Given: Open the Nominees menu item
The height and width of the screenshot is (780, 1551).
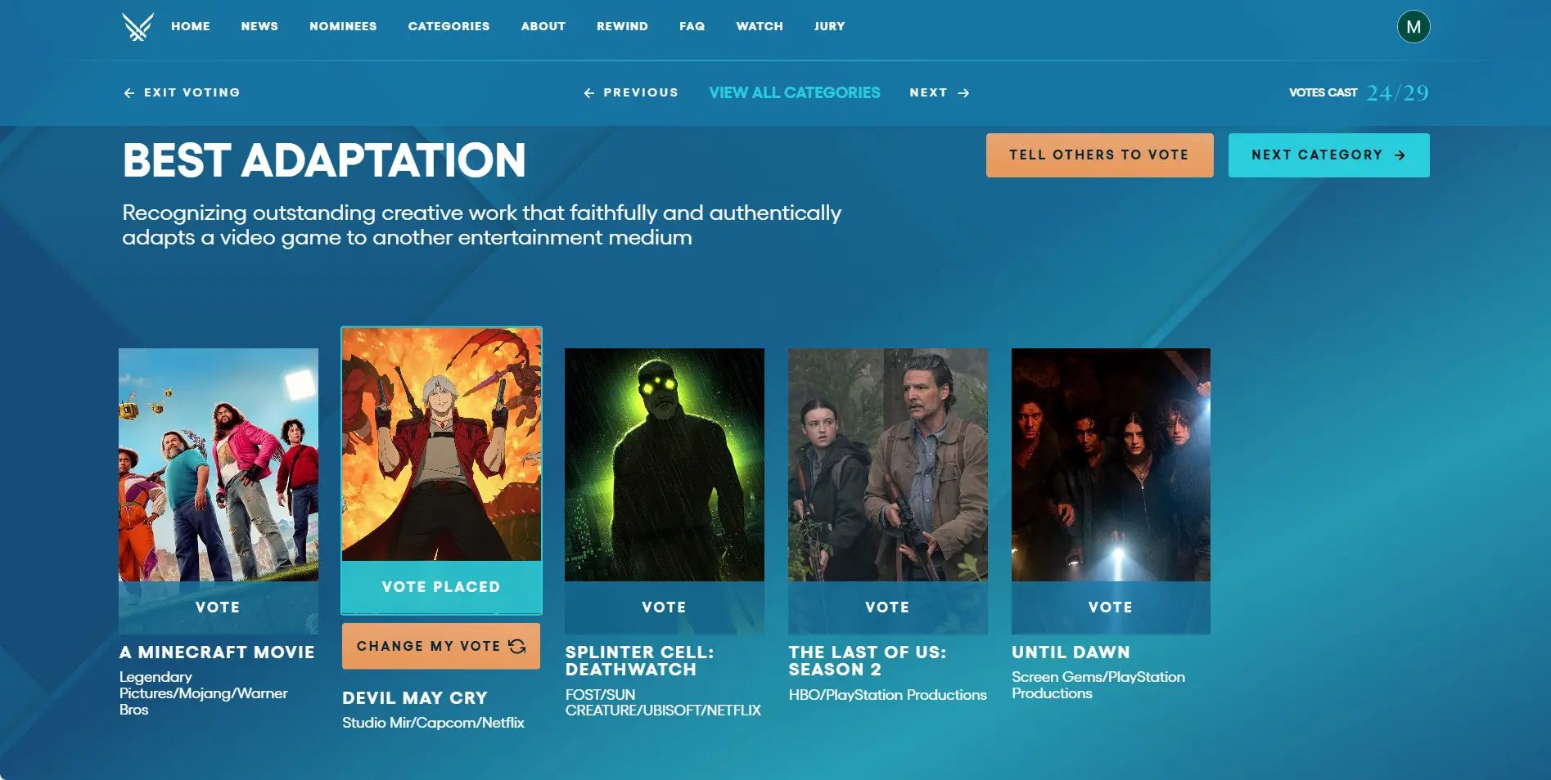Looking at the screenshot, I should [x=343, y=26].
